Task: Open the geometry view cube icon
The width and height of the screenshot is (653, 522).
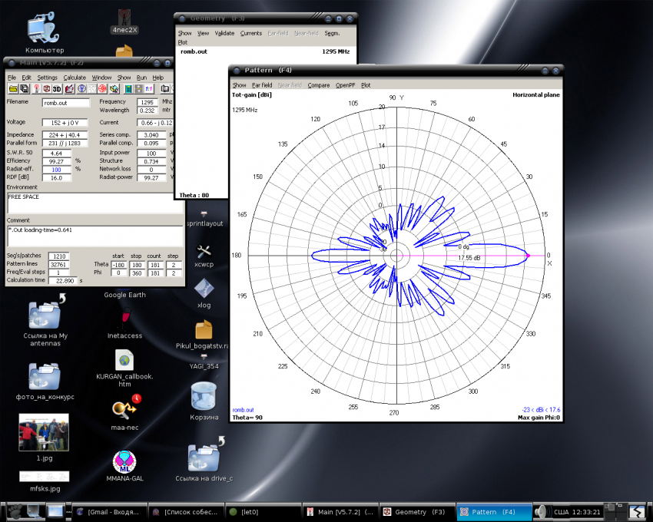Action: pos(47,89)
